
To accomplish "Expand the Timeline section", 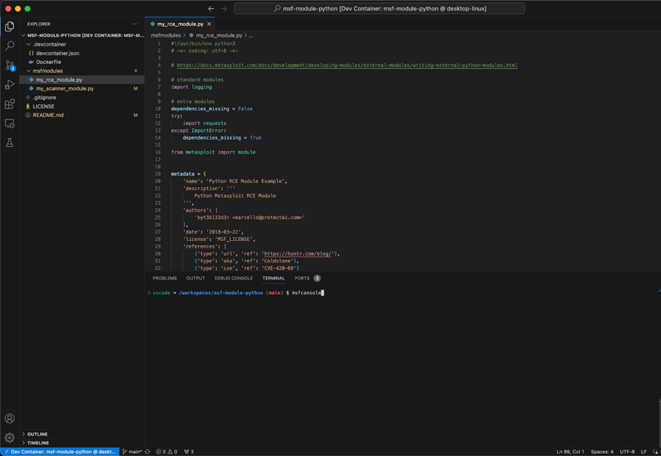I will click(38, 443).
